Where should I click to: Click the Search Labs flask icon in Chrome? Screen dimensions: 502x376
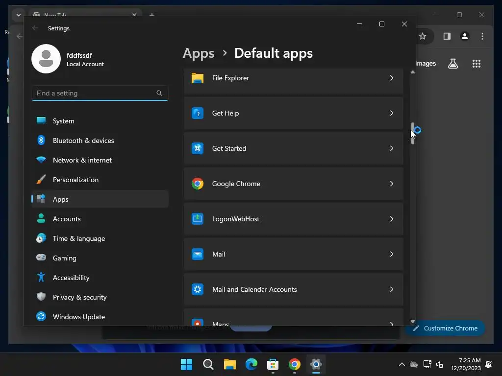[452, 64]
